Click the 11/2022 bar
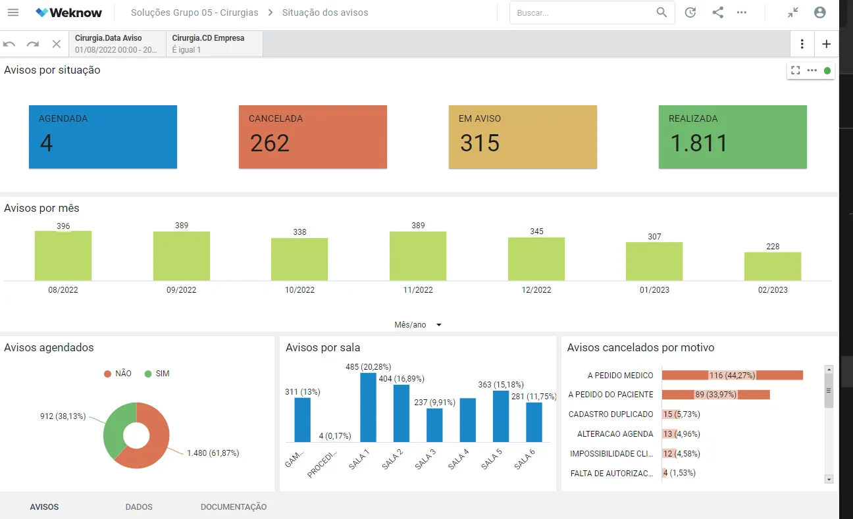 [418, 257]
